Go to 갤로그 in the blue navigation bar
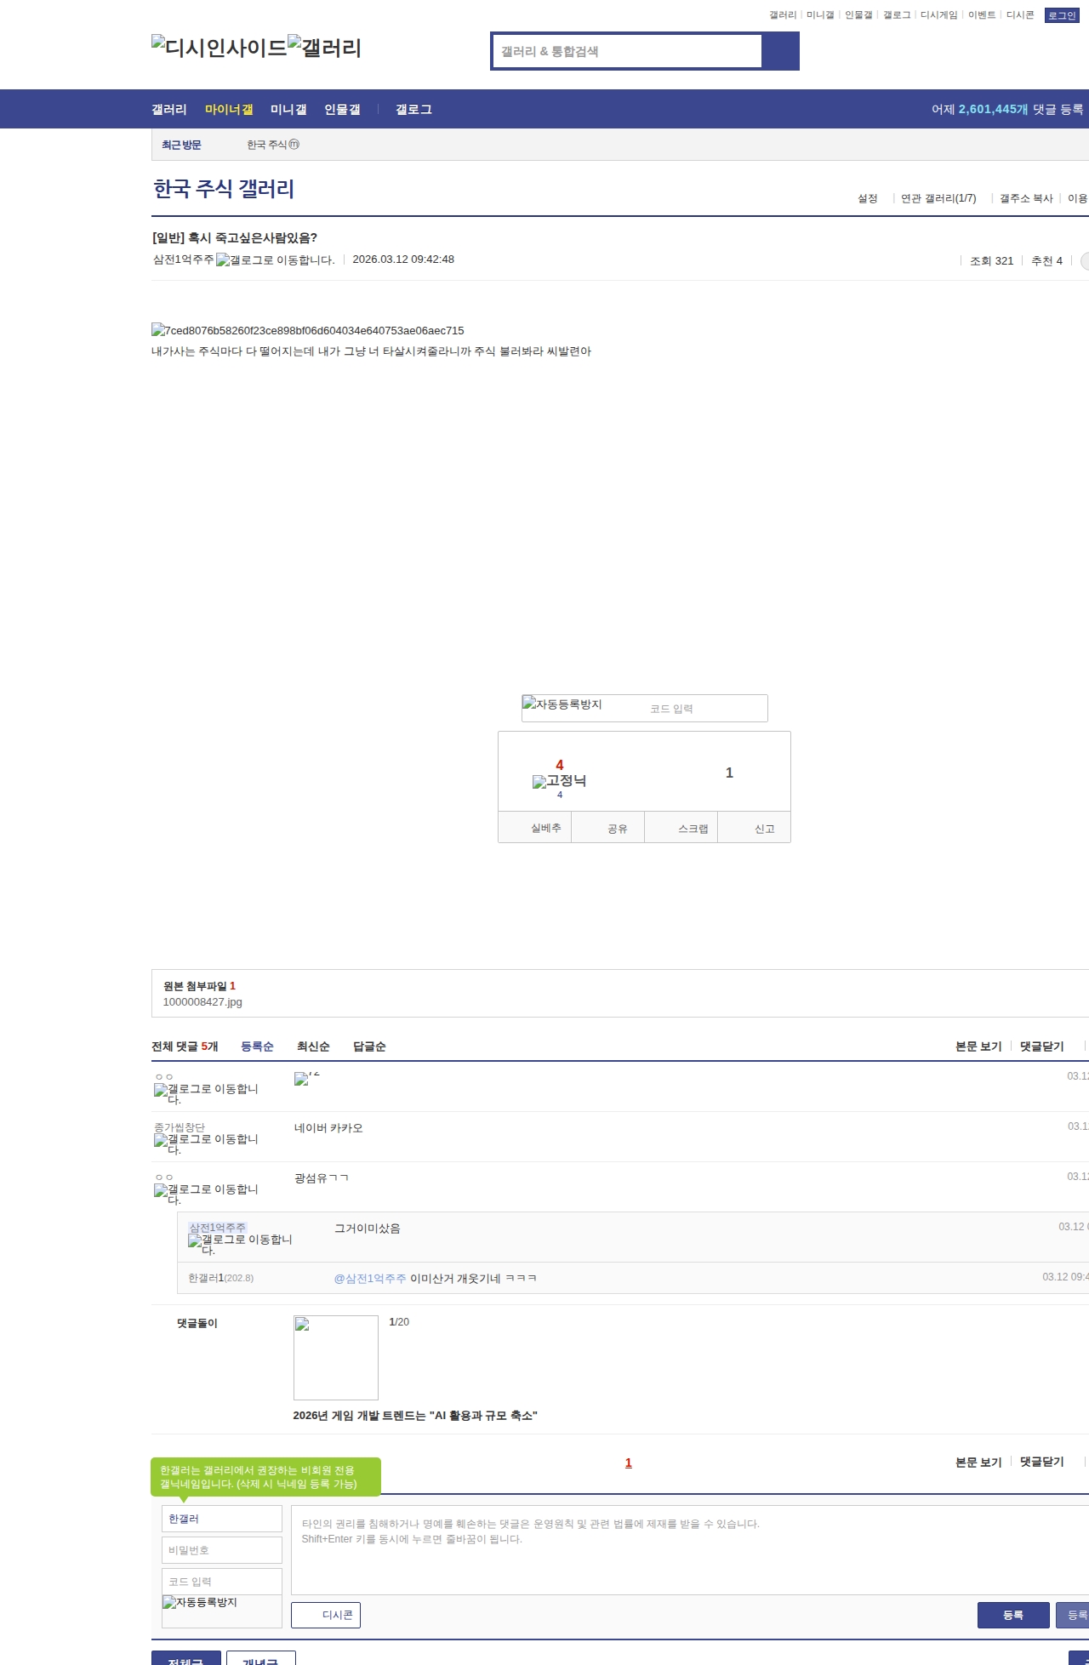The image size is (1089, 1665). click(413, 110)
